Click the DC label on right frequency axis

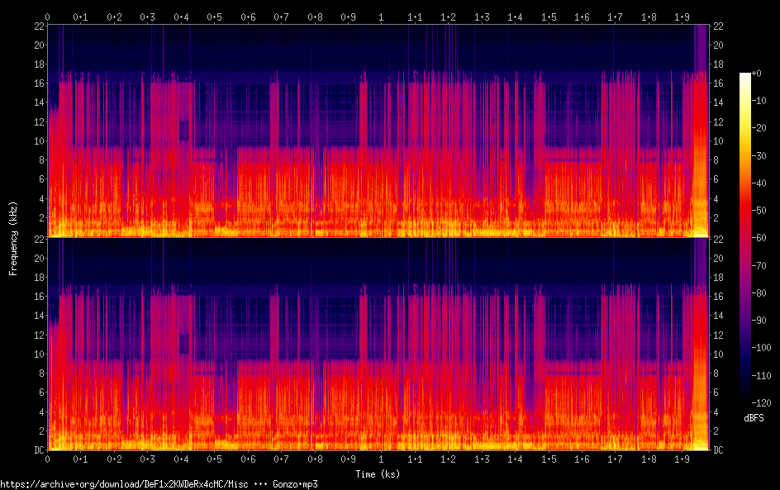[719, 450]
